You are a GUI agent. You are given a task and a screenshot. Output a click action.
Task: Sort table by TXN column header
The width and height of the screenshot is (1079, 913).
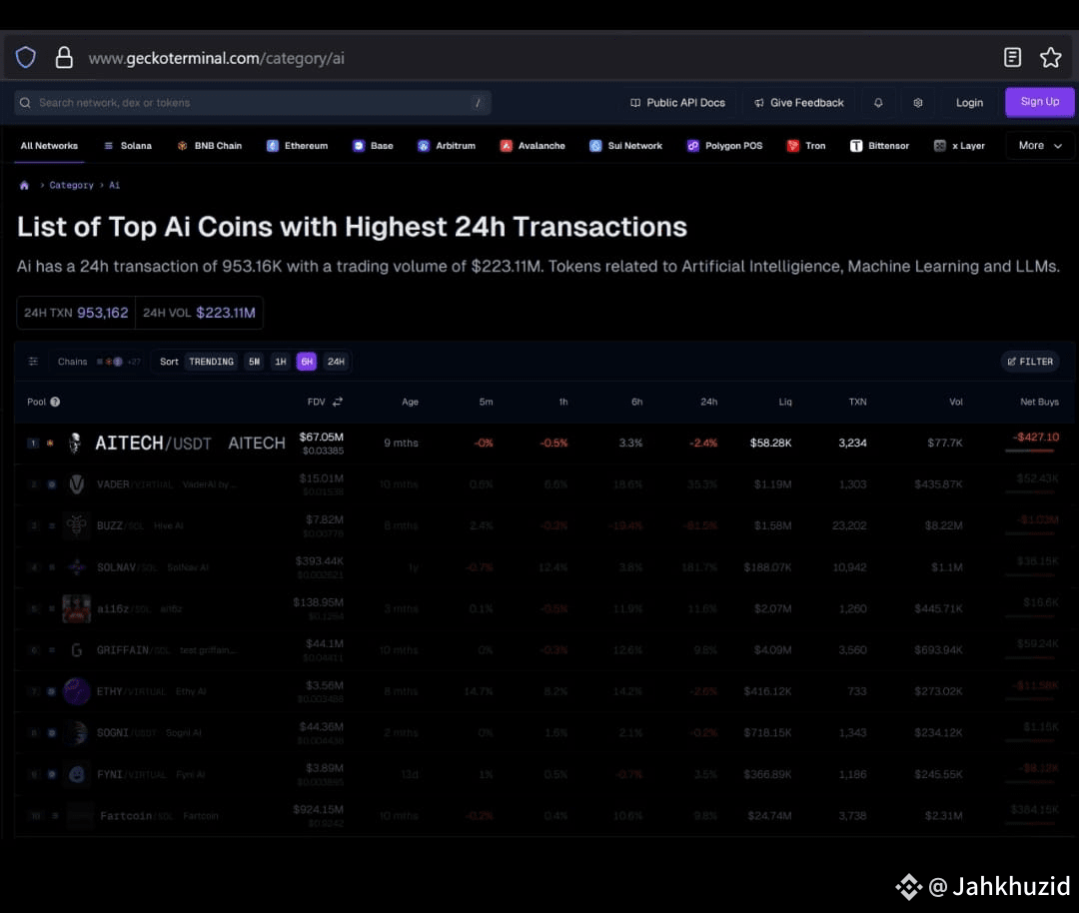click(857, 402)
